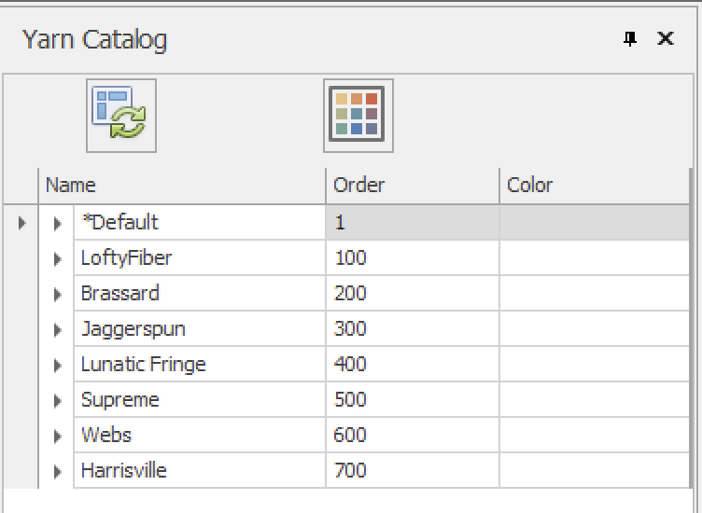The image size is (702, 513).
Task: Expand the LoftyFiber row
Action: [57, 258]
